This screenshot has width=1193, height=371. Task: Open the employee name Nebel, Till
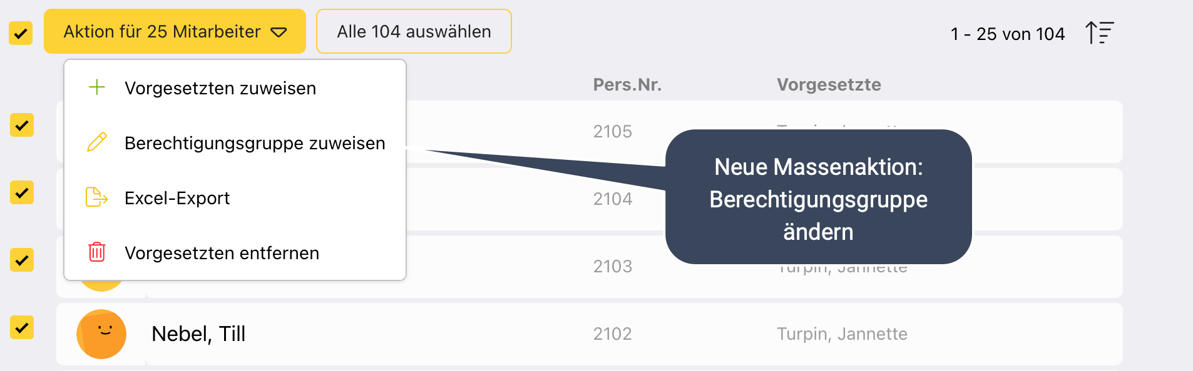198,334
